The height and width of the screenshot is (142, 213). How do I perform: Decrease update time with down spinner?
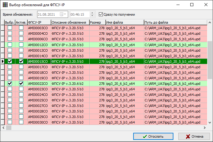click(x=91, y=16)
